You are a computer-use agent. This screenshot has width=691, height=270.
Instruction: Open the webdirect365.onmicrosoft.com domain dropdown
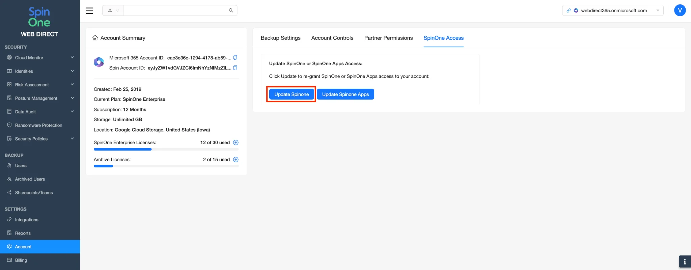(613, 10)
